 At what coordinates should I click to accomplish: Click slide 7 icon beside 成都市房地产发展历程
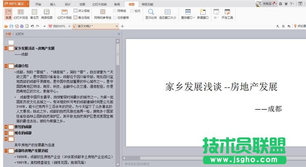coord(11,151)
